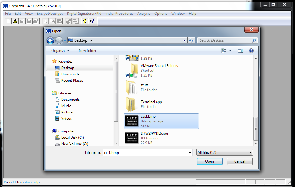The height and width of the screenshot is (187, 295).
Task: Click the close-document toolbar icon after Open
Action: pos(22,21)
